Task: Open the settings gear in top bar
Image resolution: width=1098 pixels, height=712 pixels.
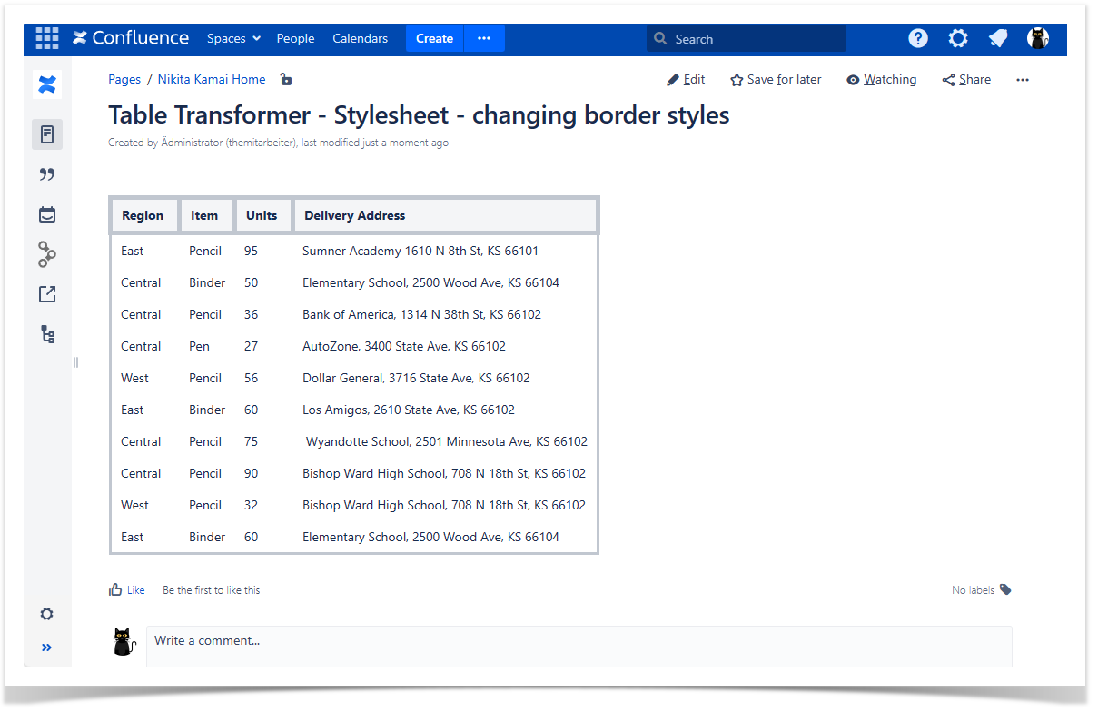Action: (x=958, y=38)
